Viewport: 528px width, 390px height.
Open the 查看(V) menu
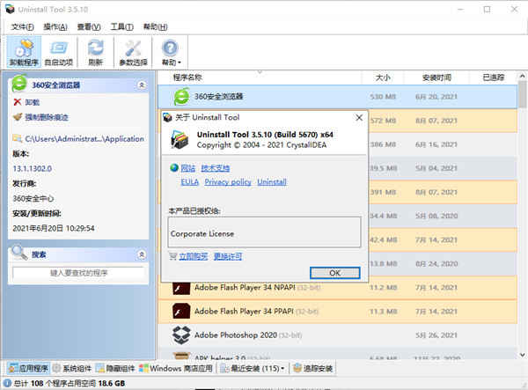pos(89,26)
